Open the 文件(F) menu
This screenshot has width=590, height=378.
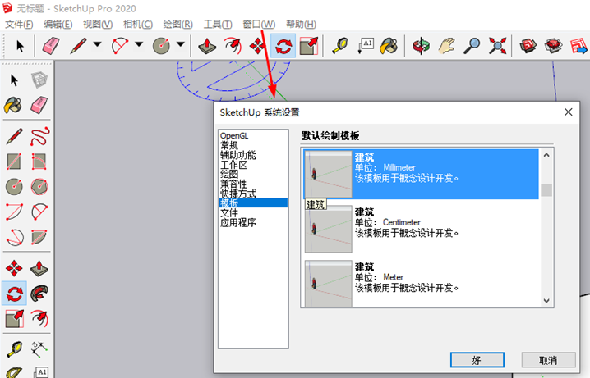coord(19,25)
